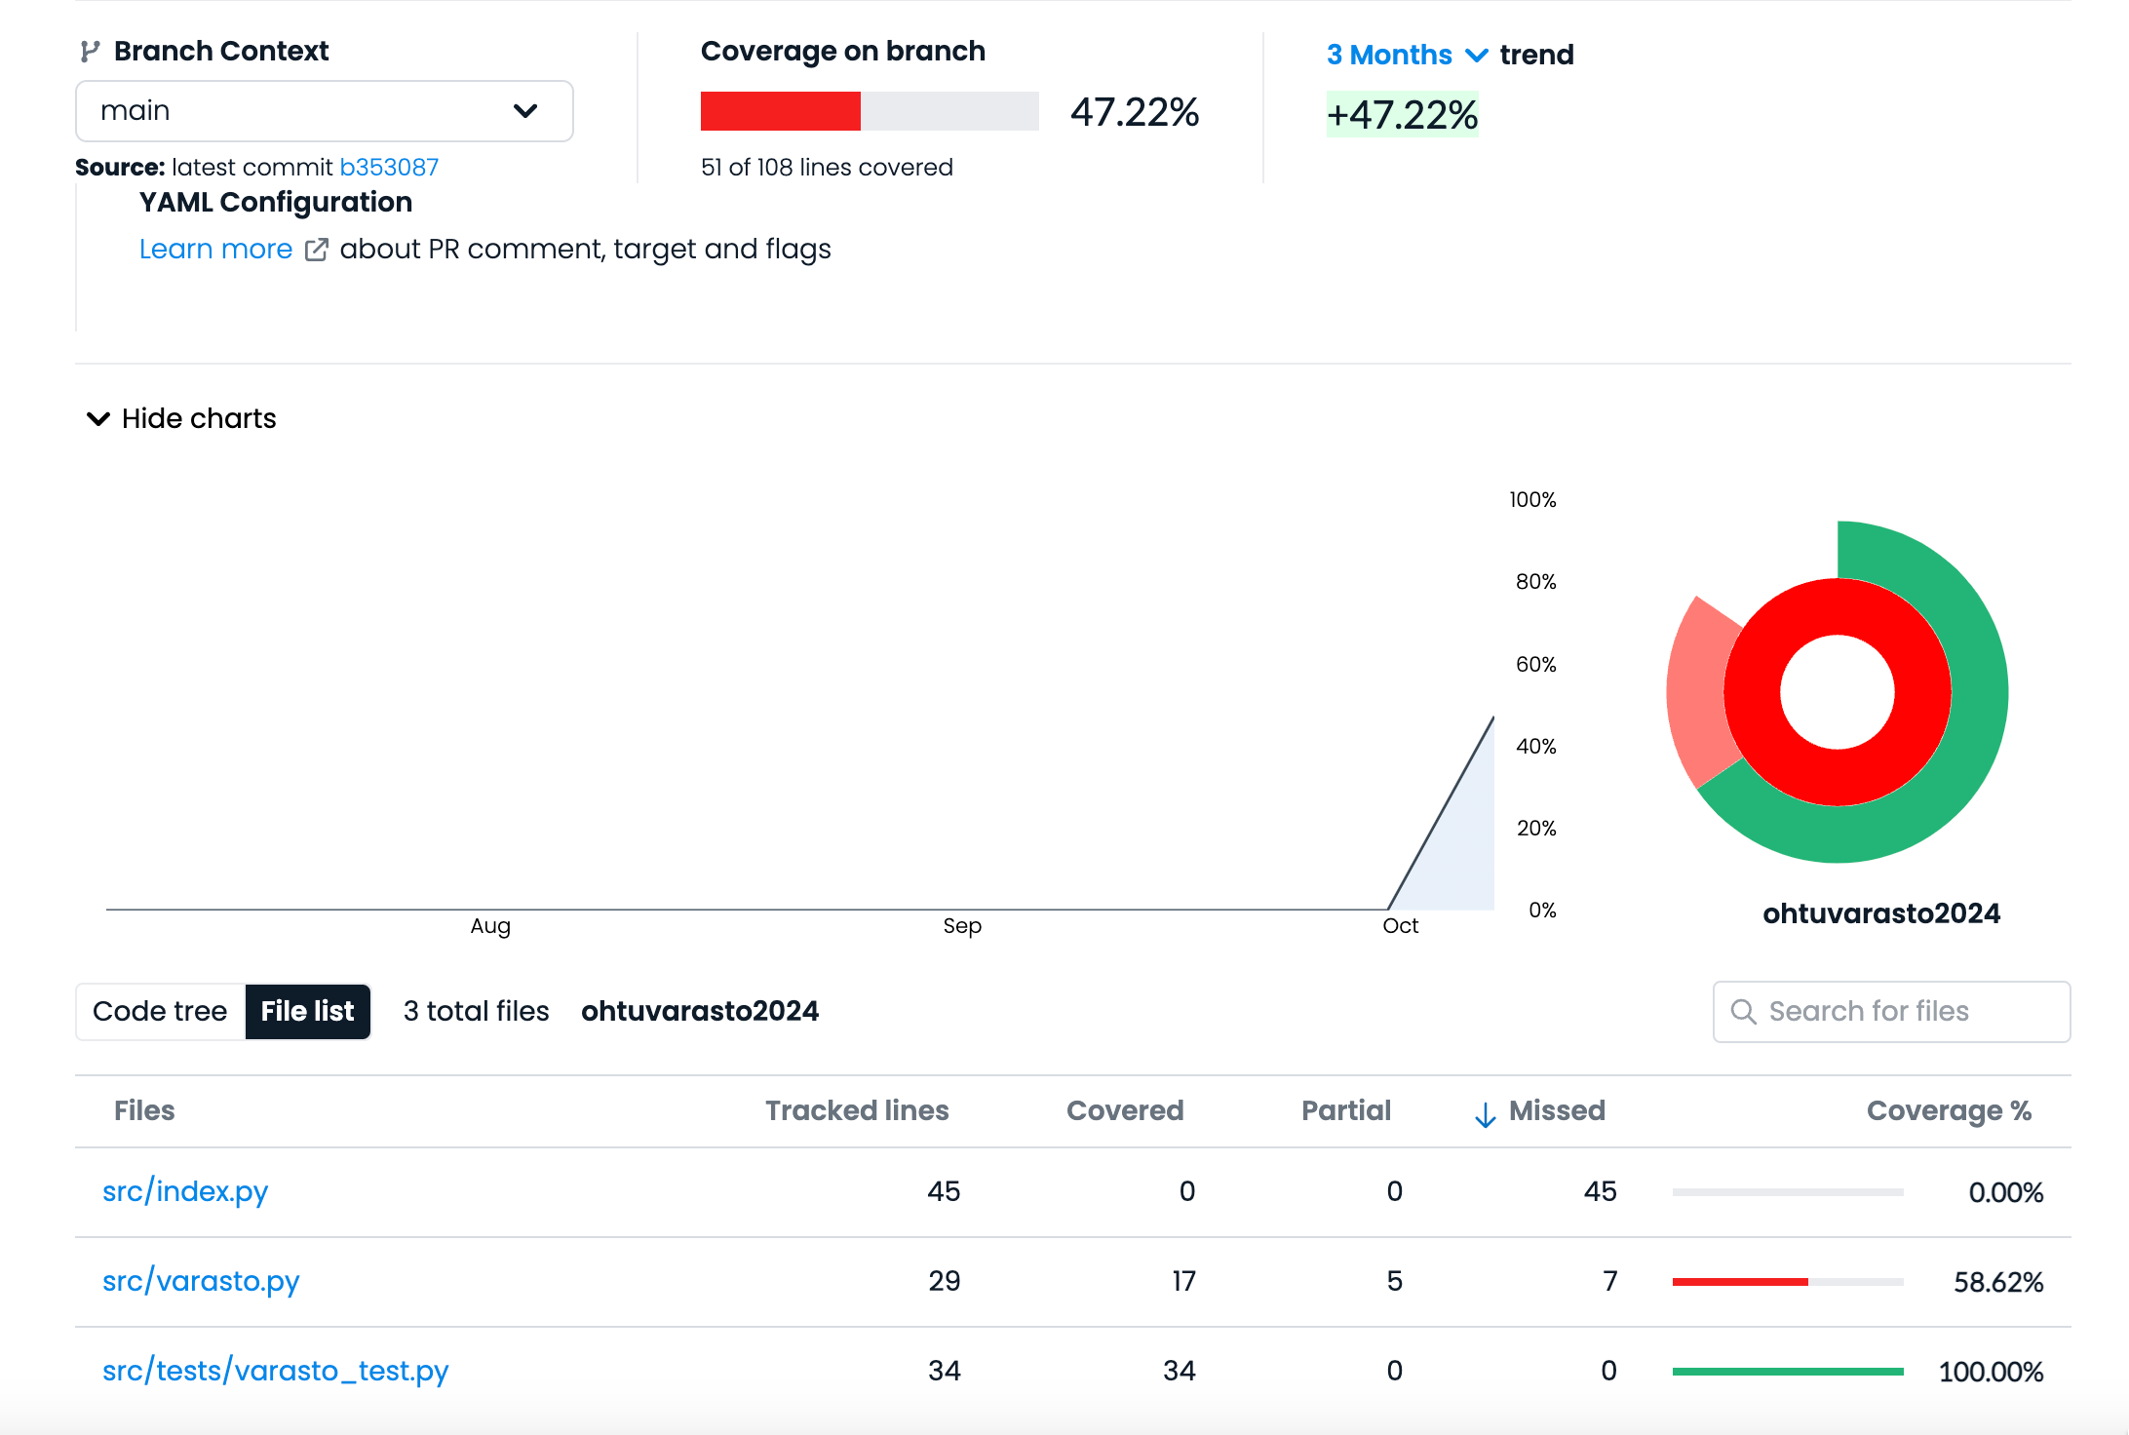The image size is (2129, 1435).
Task: Open the main branch selector dropdown
Action: pyautogui.click(x=324, y=111)
